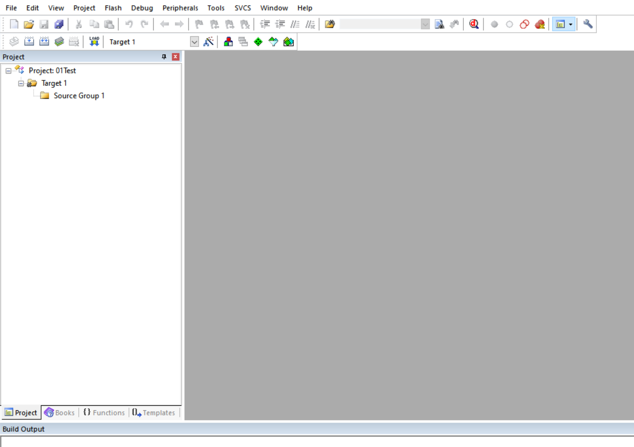This screenshot has height=447, width=634.
Task: Collapse the Project: 01Test tree node
Action: tap(9, 71)
